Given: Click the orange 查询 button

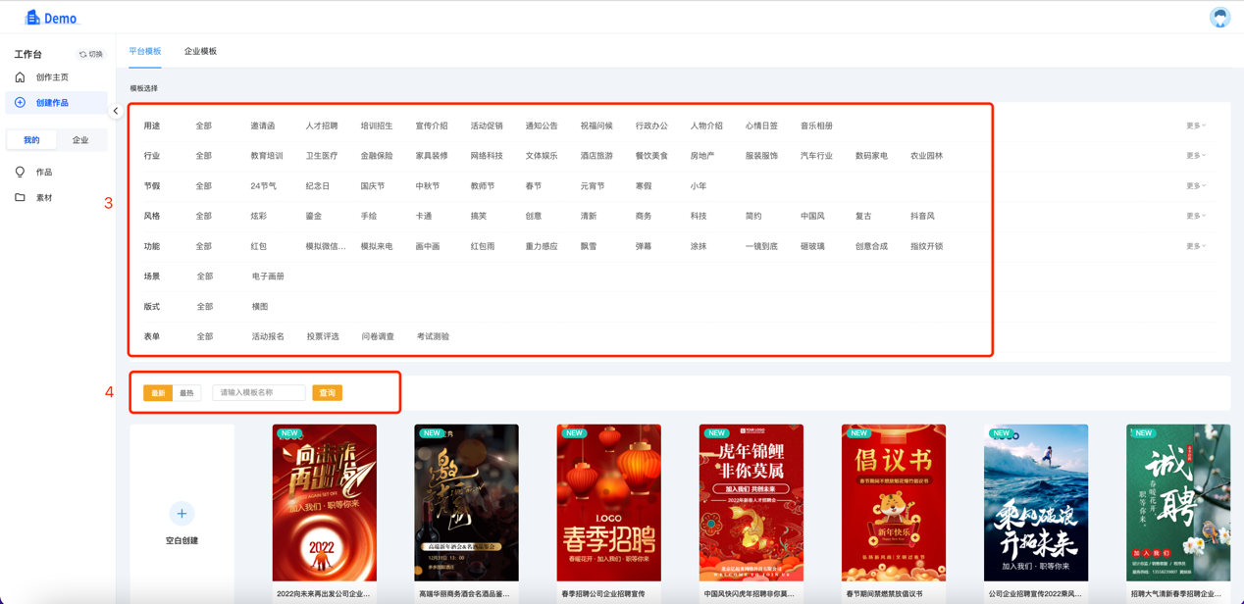Looking at the screenshot, I should point(327,393).
